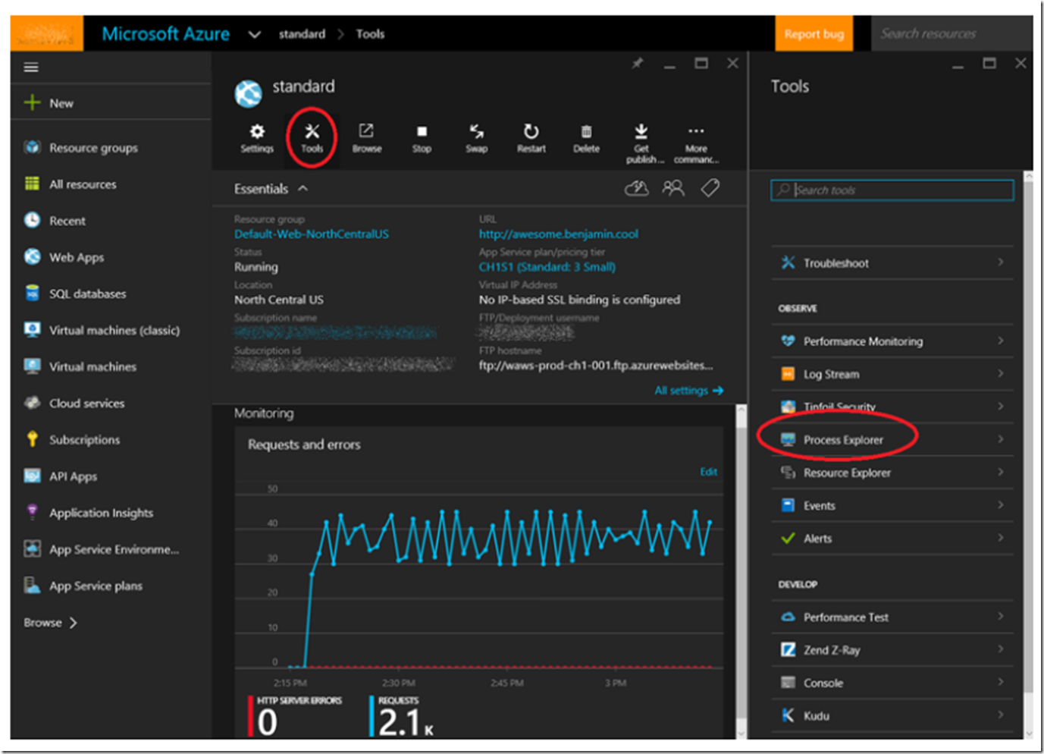Viewport: 1044px width, 754px height.
Task: Pin the standard blade
Action: pyautogui.click(x=638, y=63)
